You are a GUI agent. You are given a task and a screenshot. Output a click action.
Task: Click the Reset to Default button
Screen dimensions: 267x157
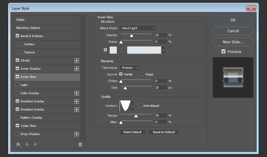click(164, 132)
